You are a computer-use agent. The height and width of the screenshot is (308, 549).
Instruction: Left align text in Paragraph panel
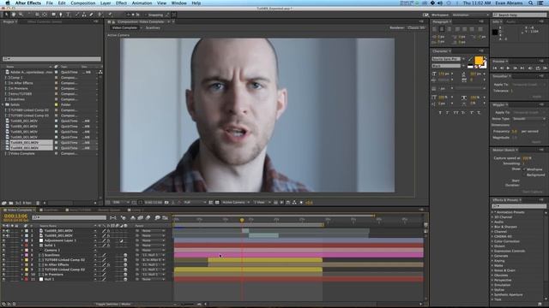(x=435, y=29)
